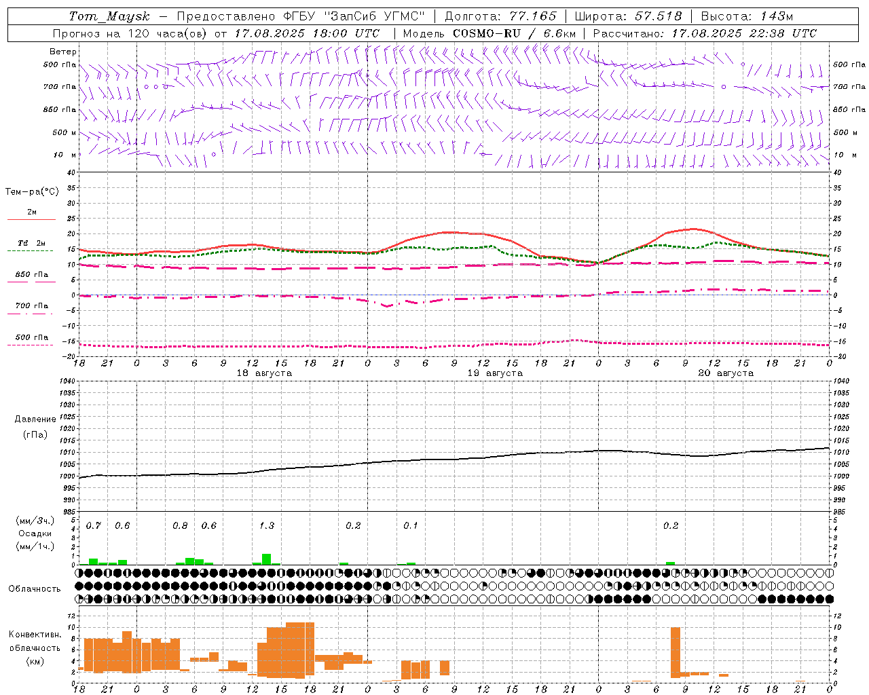Select computed time '17.08.2025 22:38 UTC'
Screen dimensions: 869x695
(x=744, y=33)
